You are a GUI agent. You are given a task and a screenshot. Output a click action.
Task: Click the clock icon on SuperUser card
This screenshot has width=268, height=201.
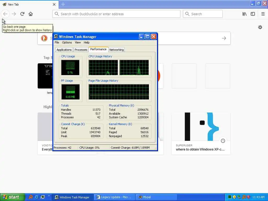pyautogui.click(x=223, y=141)
